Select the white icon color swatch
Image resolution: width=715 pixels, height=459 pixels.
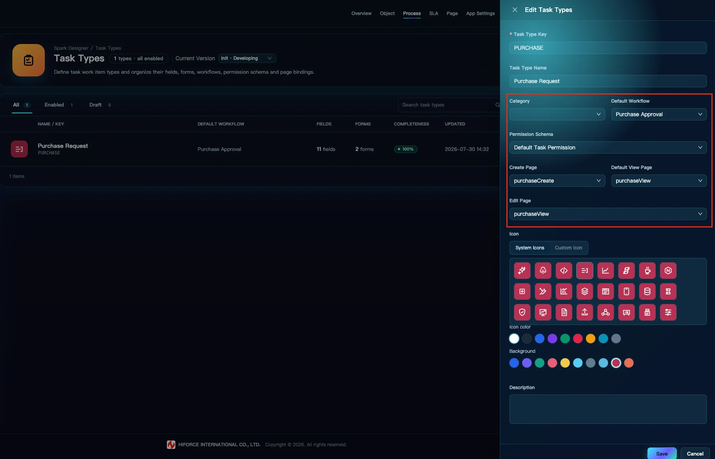pos(514,339)
